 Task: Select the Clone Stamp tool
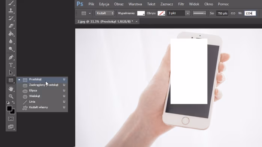pos(11,10)
